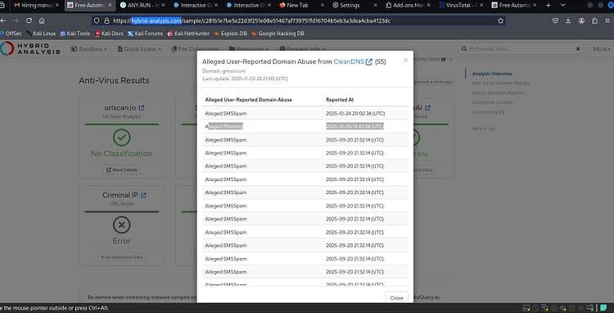Open the Firefox application menu

[x=608, y=20]
